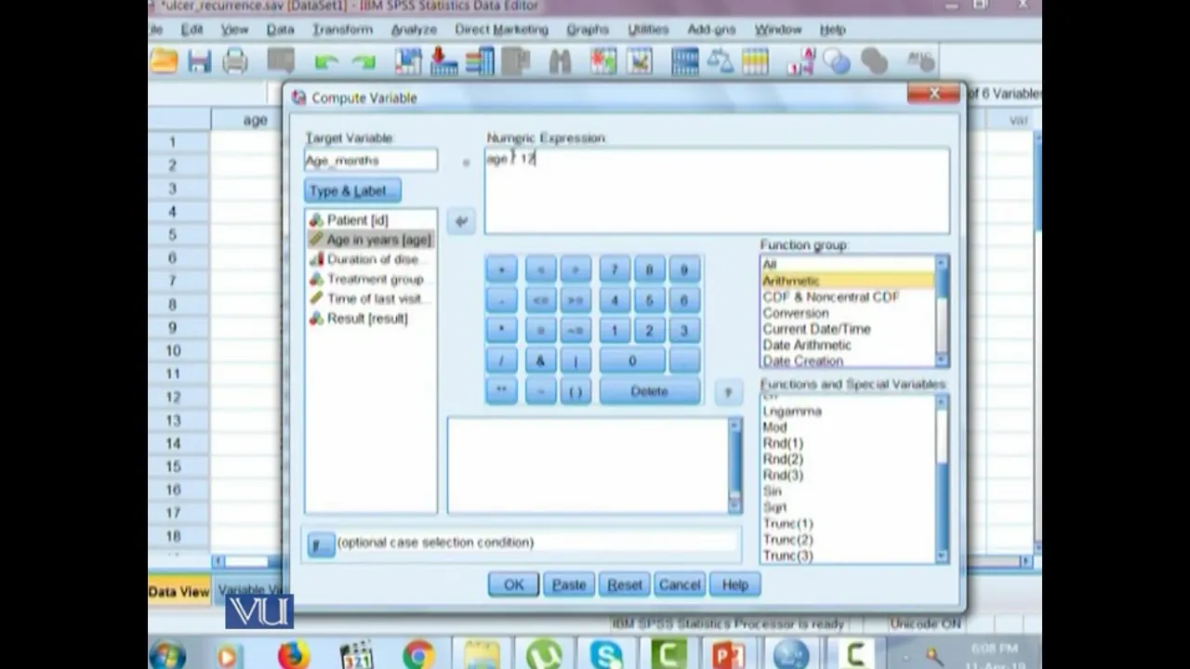Click the less-than-or-equal keypad button
This screenshot has width=1190, height=669.
[540, 300]
